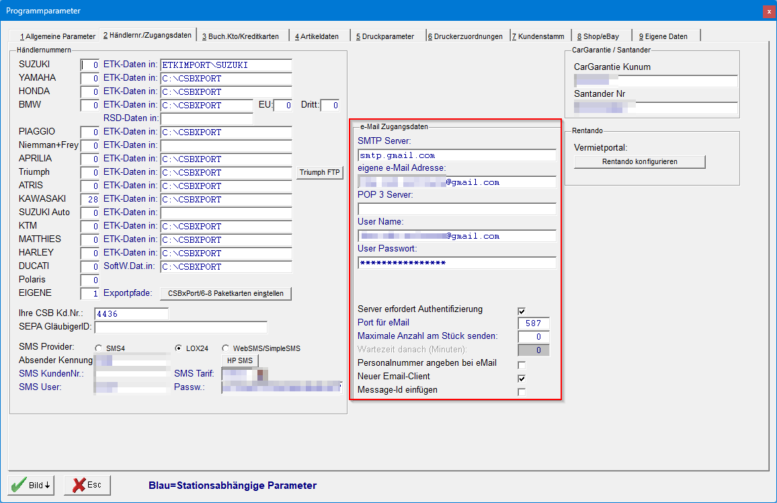Click the Santander Nr field
This screenshot has height=503, width=777.
click(x=655, y=108)
